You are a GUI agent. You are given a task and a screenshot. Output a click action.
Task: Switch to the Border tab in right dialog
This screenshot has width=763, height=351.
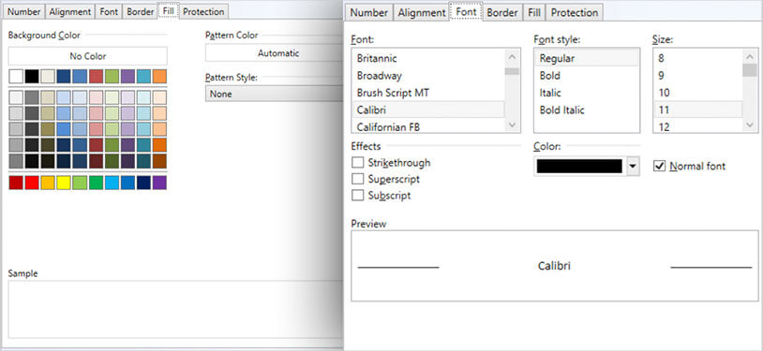(x=502, y=13)
